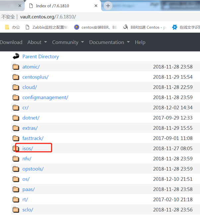Click the vault.centos.org address bar
The height and width of the screenshot is (215, 200).
(48, 17)
